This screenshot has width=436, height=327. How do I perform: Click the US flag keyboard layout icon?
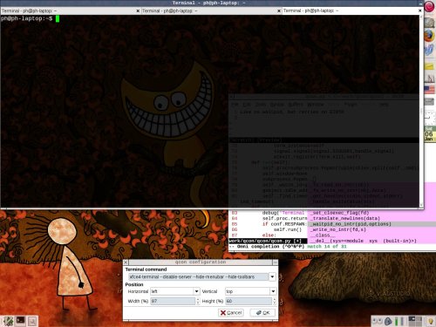pos(429,90)
